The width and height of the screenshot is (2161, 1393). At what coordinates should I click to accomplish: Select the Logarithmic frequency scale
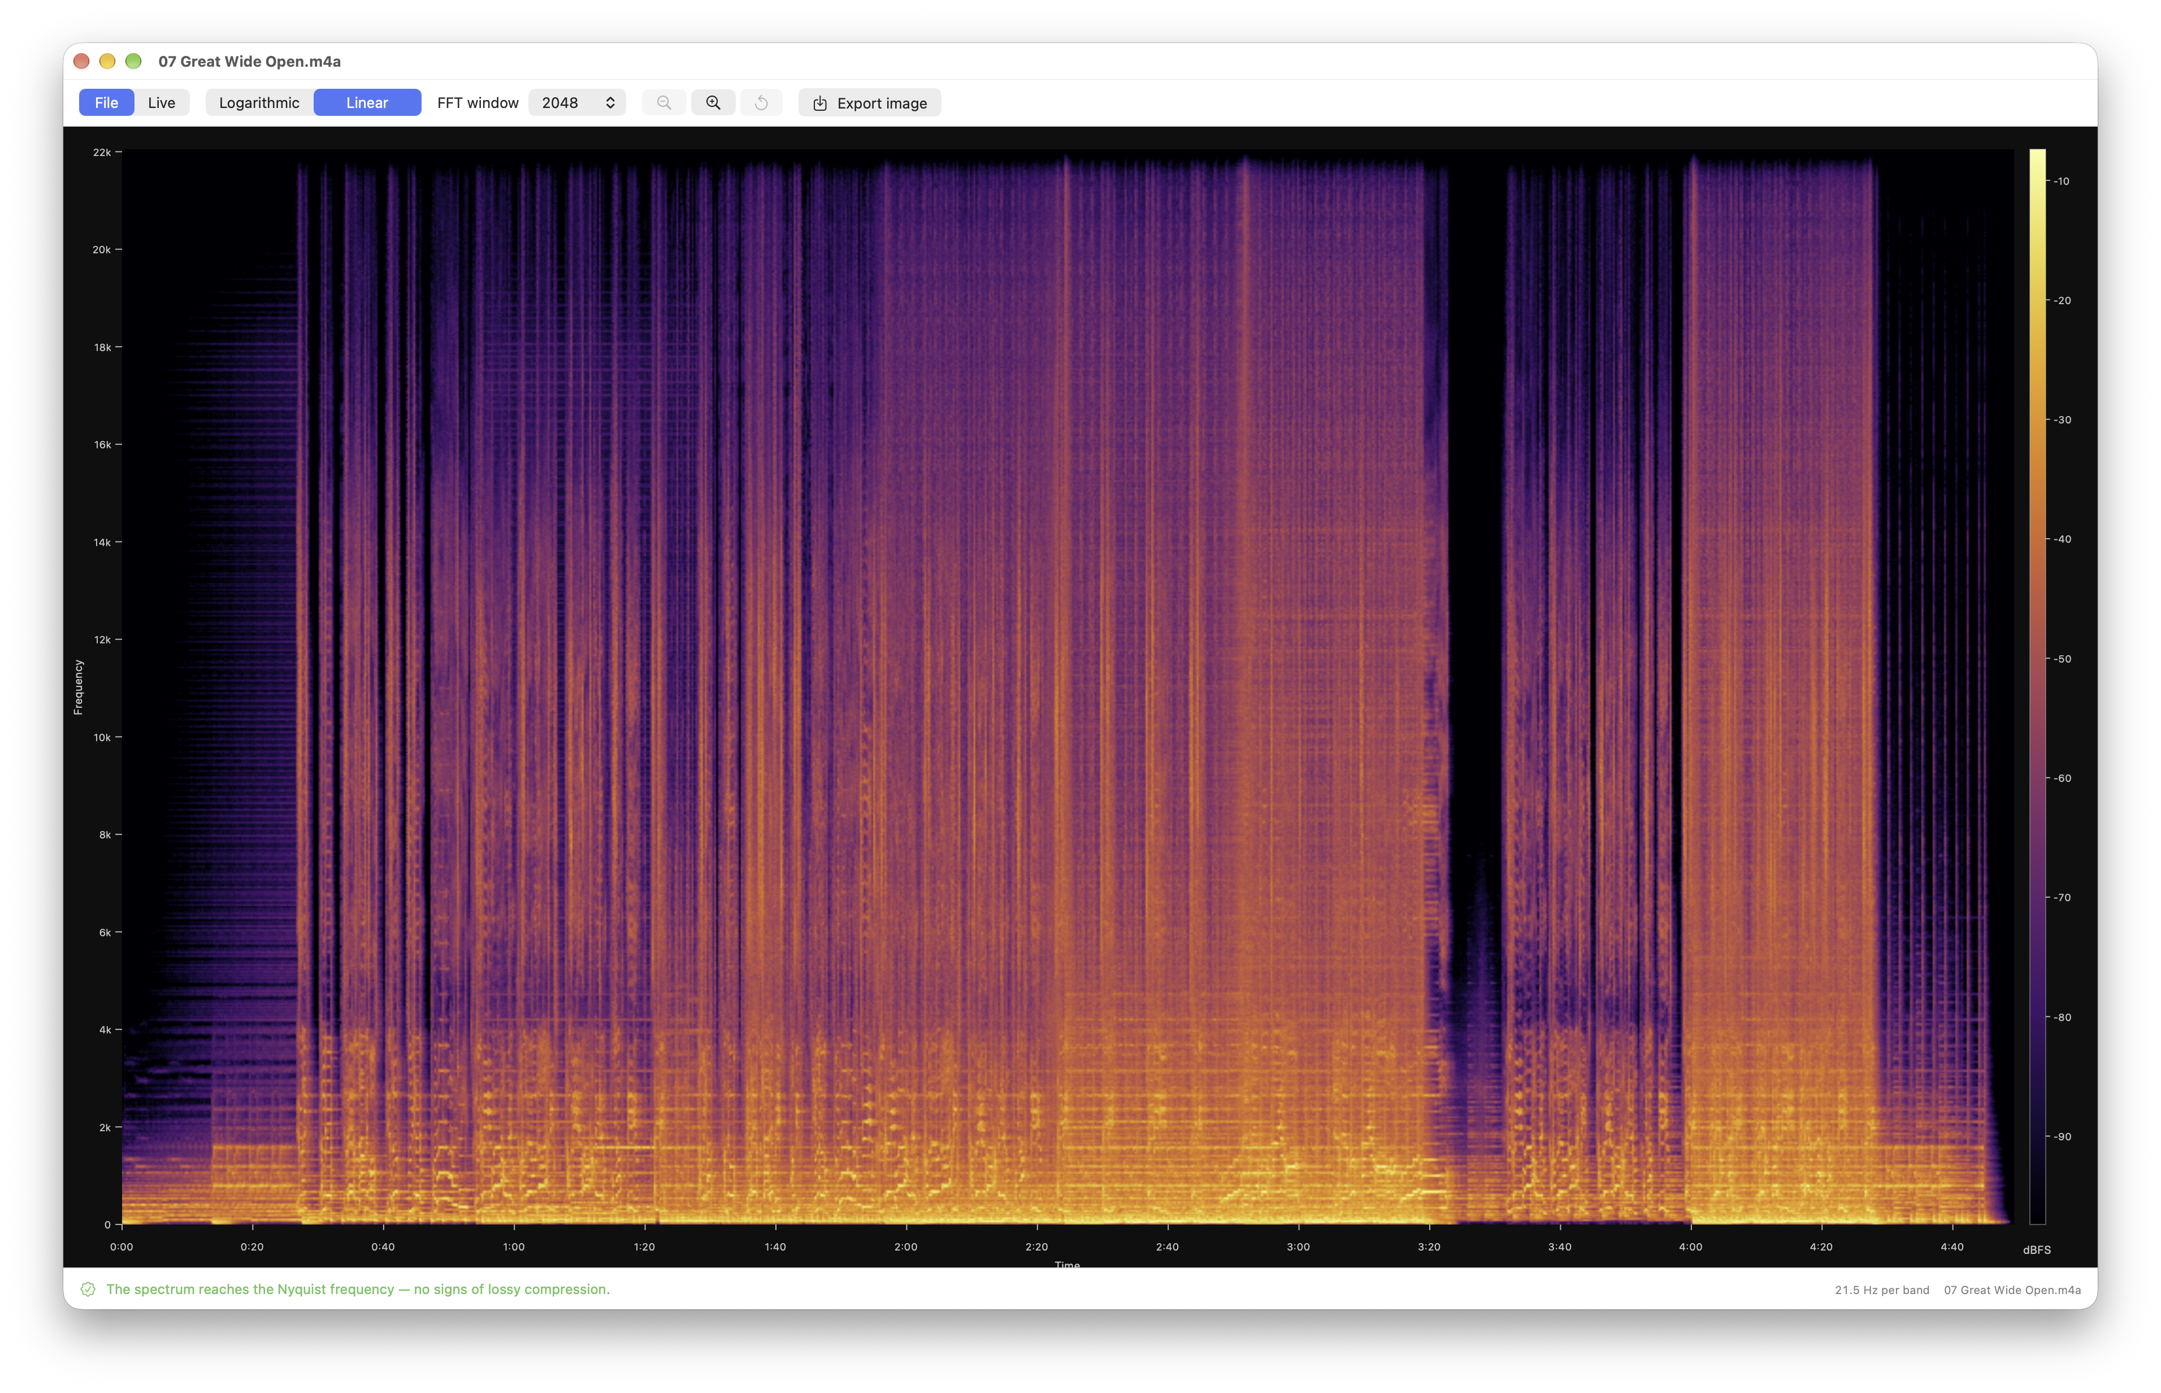coord(259,102)
